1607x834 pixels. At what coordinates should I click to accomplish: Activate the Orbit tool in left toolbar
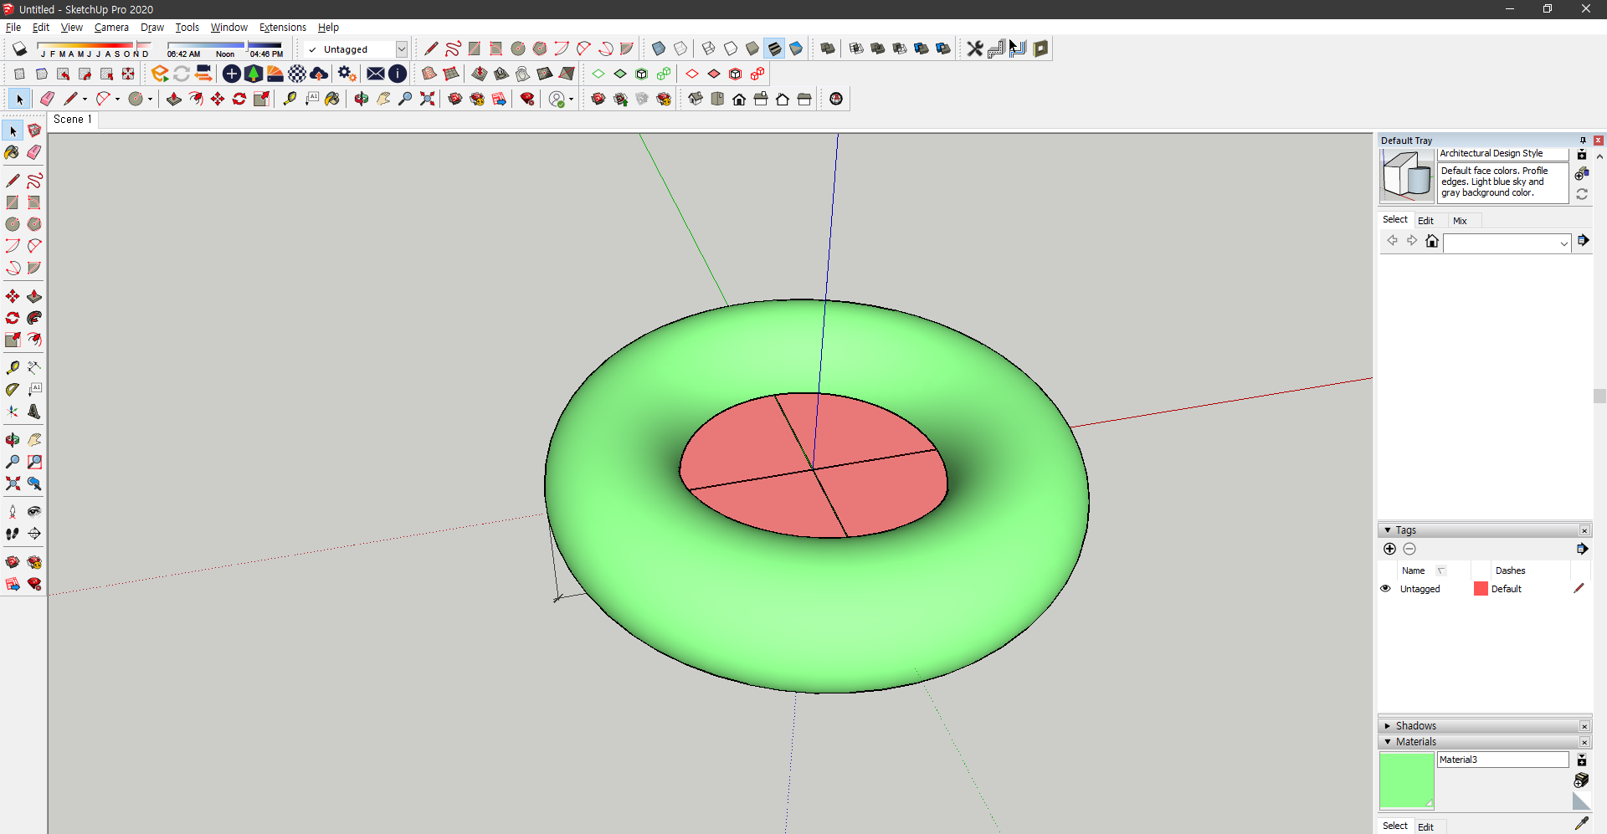[x=13, y=439]
